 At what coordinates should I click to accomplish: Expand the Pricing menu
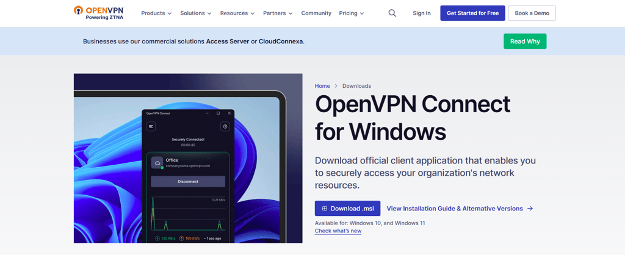[352, 13]
